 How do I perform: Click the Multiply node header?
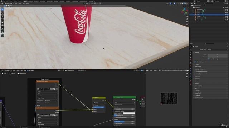99,98
